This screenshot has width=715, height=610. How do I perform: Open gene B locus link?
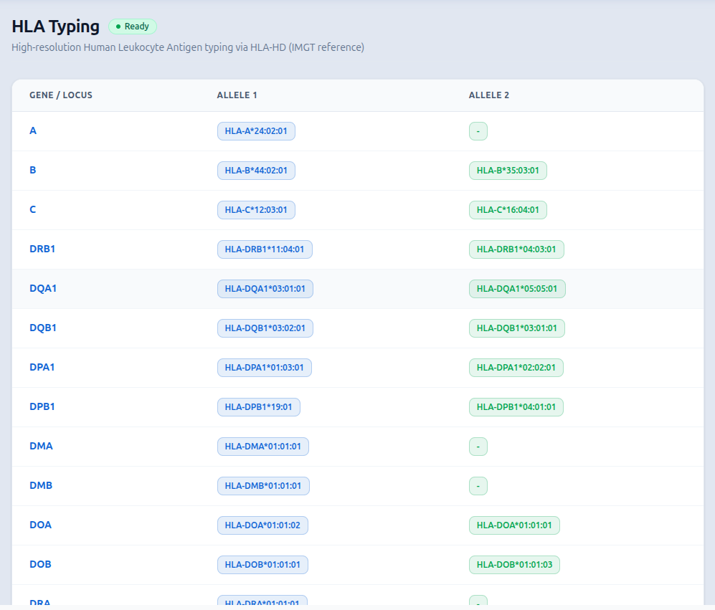[33, 170]
